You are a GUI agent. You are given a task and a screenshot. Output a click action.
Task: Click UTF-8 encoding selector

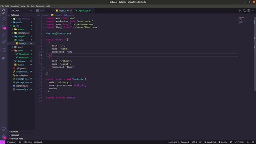click(x=194, y=142)
